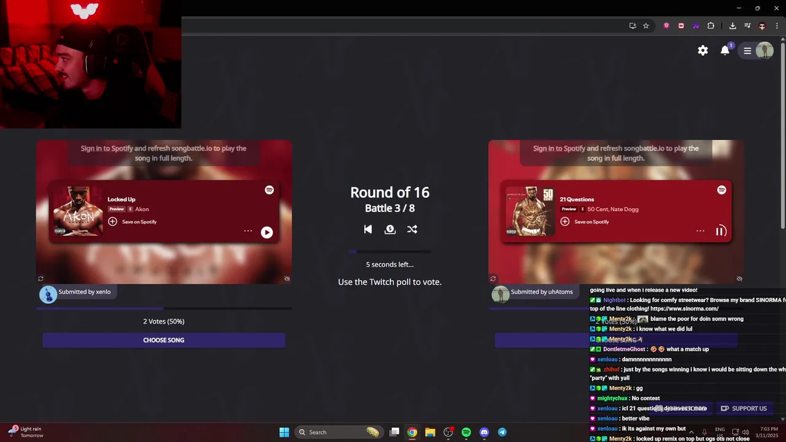Toggle hide icon under the 21 Questions card

pyautogui.click(x=739, y=279)
